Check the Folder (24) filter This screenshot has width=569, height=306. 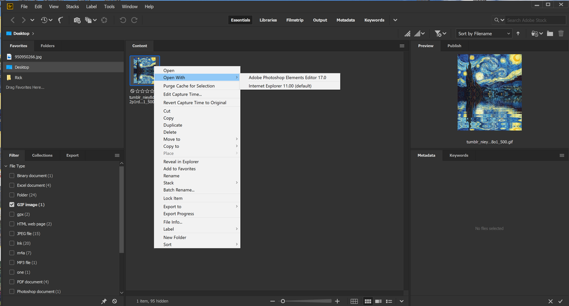[x=12, y=195]
